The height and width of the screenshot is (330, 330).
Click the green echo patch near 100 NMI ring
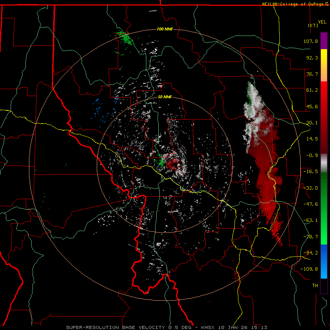coord(126,39)
